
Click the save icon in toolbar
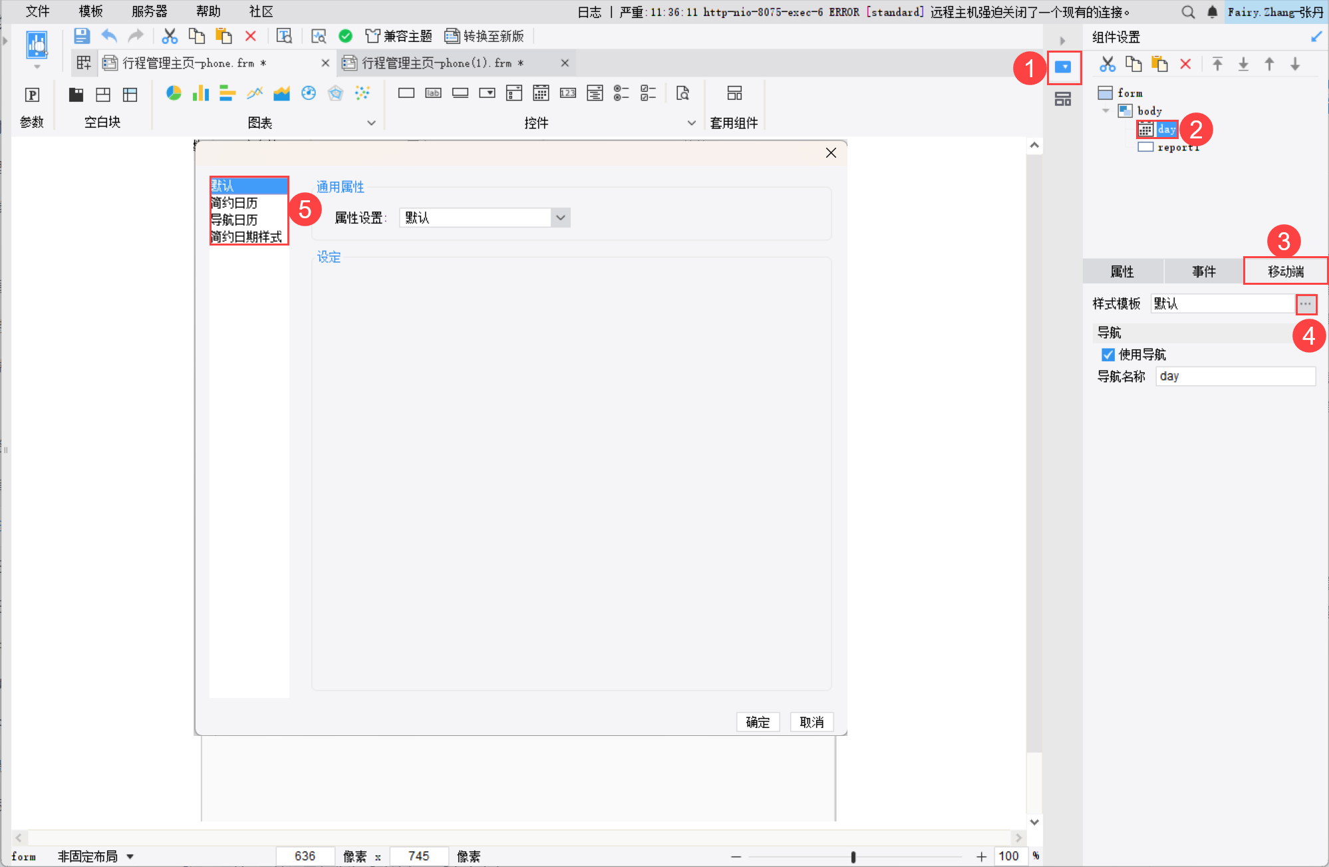pyautogui.click(x=81, y=36)
